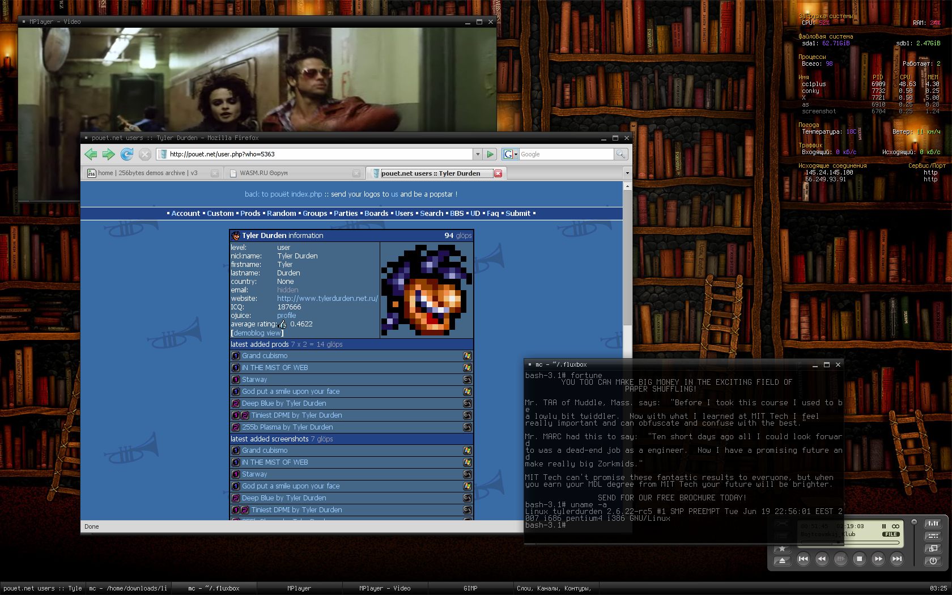Select 'MPlayer - Video' in the bottom taskbar
This screenshot has width=952, height=595.
pyautogui.click(x=385, y=588)
